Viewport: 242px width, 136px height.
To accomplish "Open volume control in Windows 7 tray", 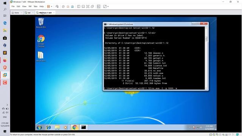I will pos(201,128).
